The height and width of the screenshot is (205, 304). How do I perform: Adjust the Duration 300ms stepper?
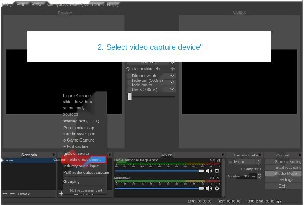(x=259, y=176)
